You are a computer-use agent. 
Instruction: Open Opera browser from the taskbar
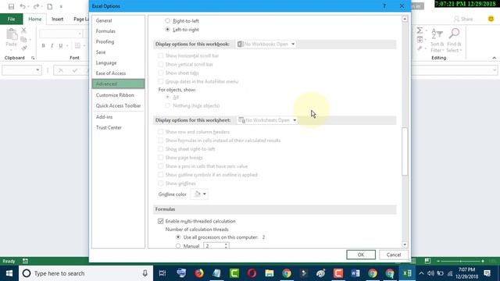pyautogui.click(x=252, y=273)
